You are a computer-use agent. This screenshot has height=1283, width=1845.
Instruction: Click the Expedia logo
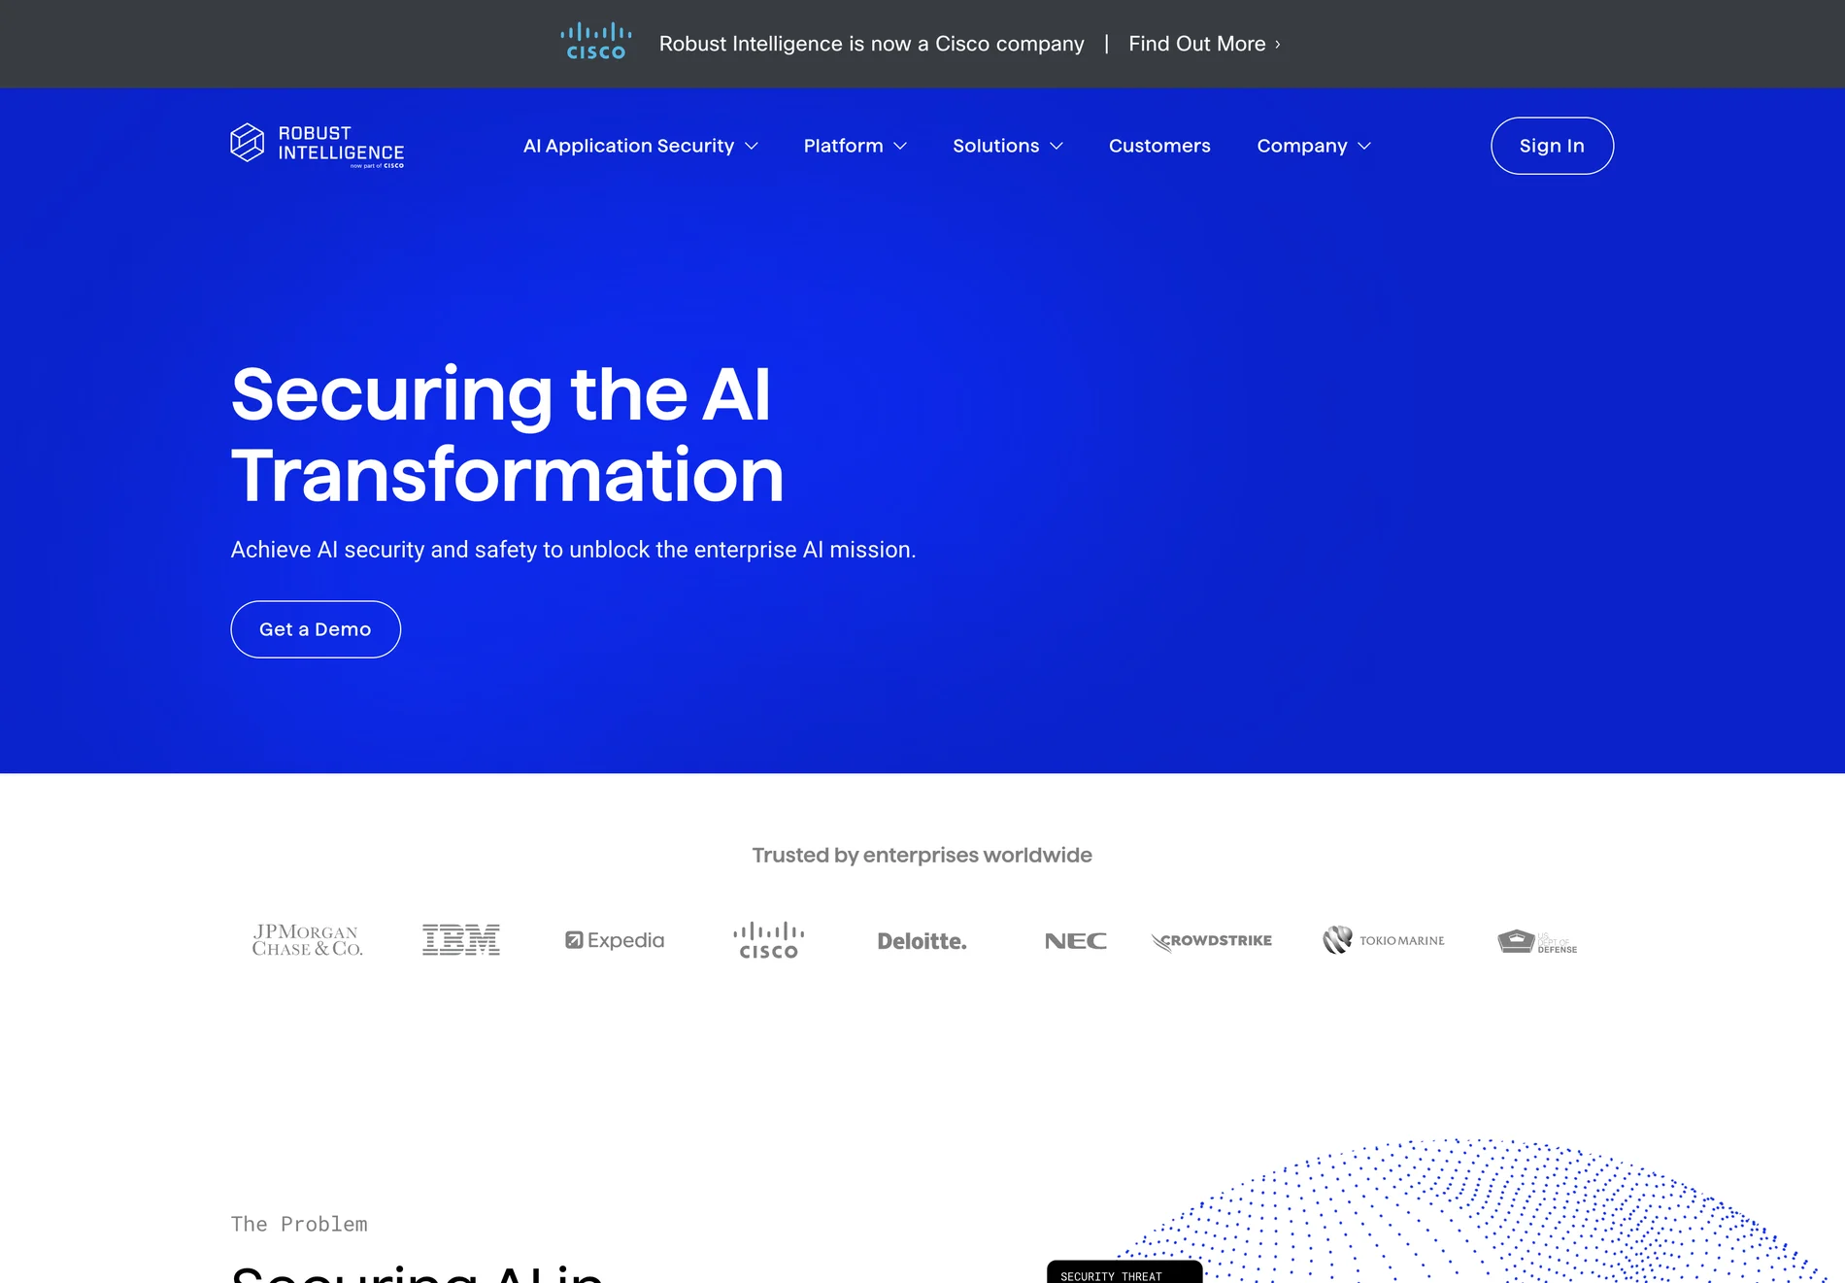click(615, 940)
